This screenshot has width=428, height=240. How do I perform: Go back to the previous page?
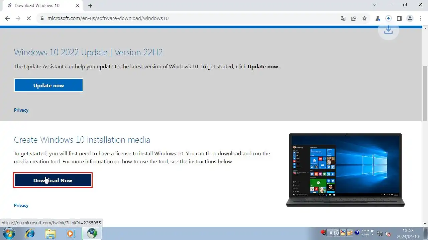(x=7, y=18)
